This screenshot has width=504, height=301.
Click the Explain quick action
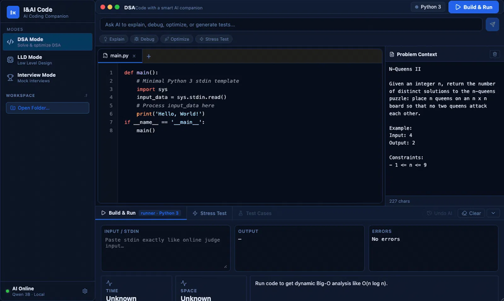pyautogui.click(x=114, y=39)
